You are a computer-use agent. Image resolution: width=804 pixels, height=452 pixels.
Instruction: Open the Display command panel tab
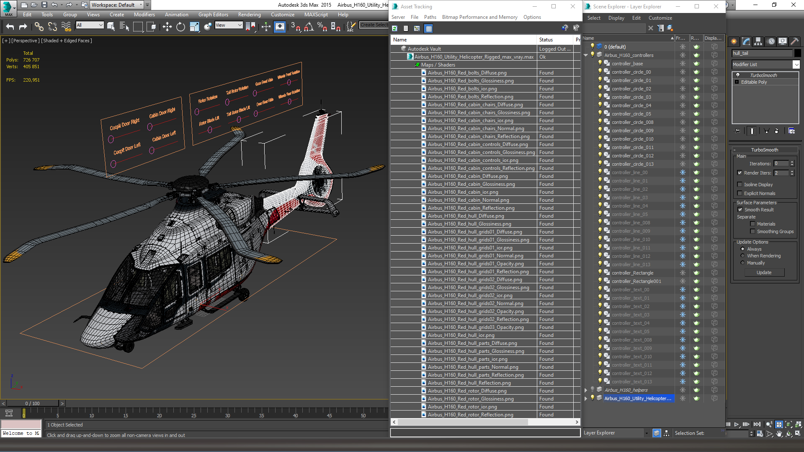[x=782, y=41]
